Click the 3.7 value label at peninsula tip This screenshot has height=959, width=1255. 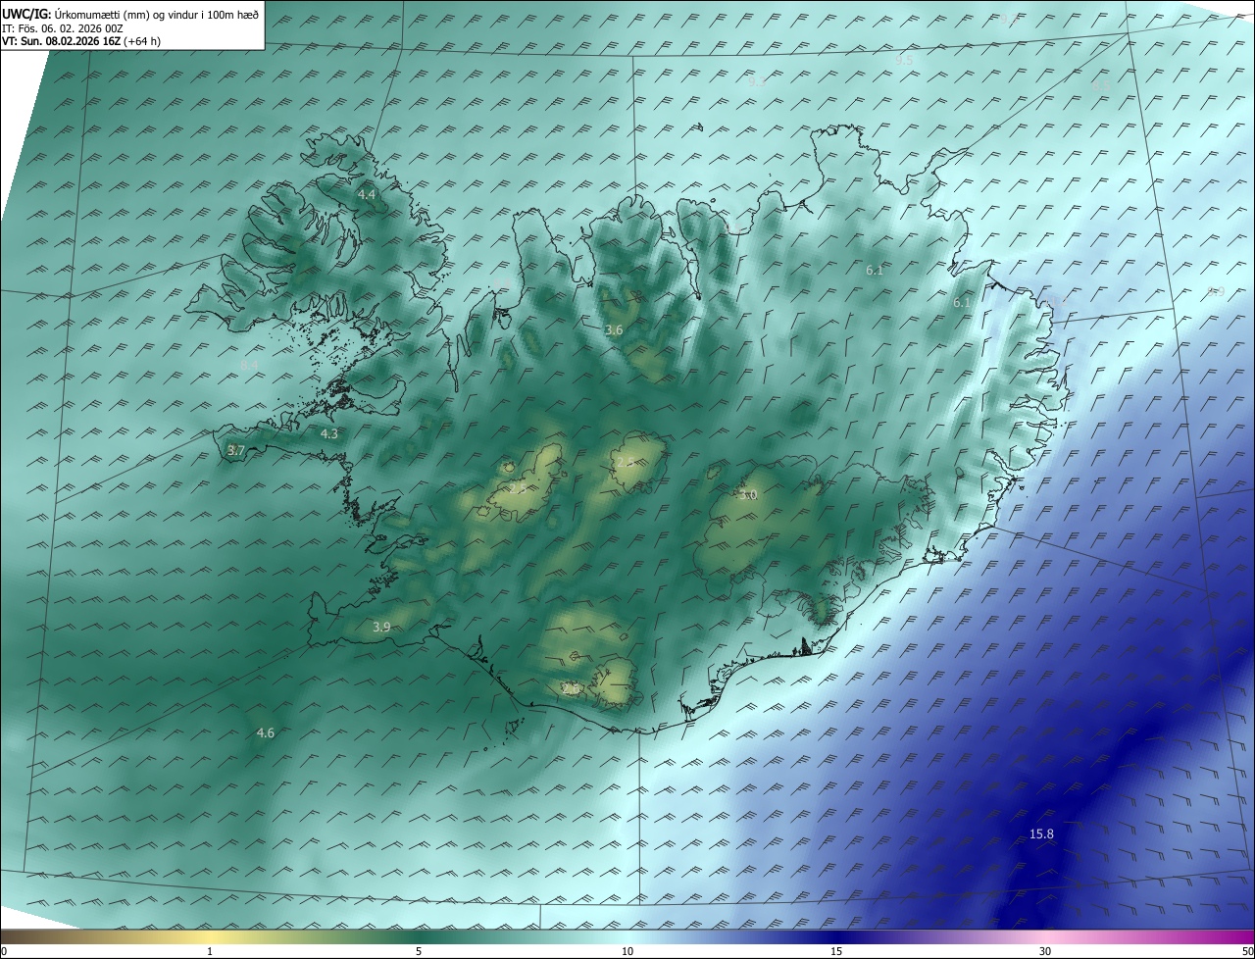coord(235,450)
